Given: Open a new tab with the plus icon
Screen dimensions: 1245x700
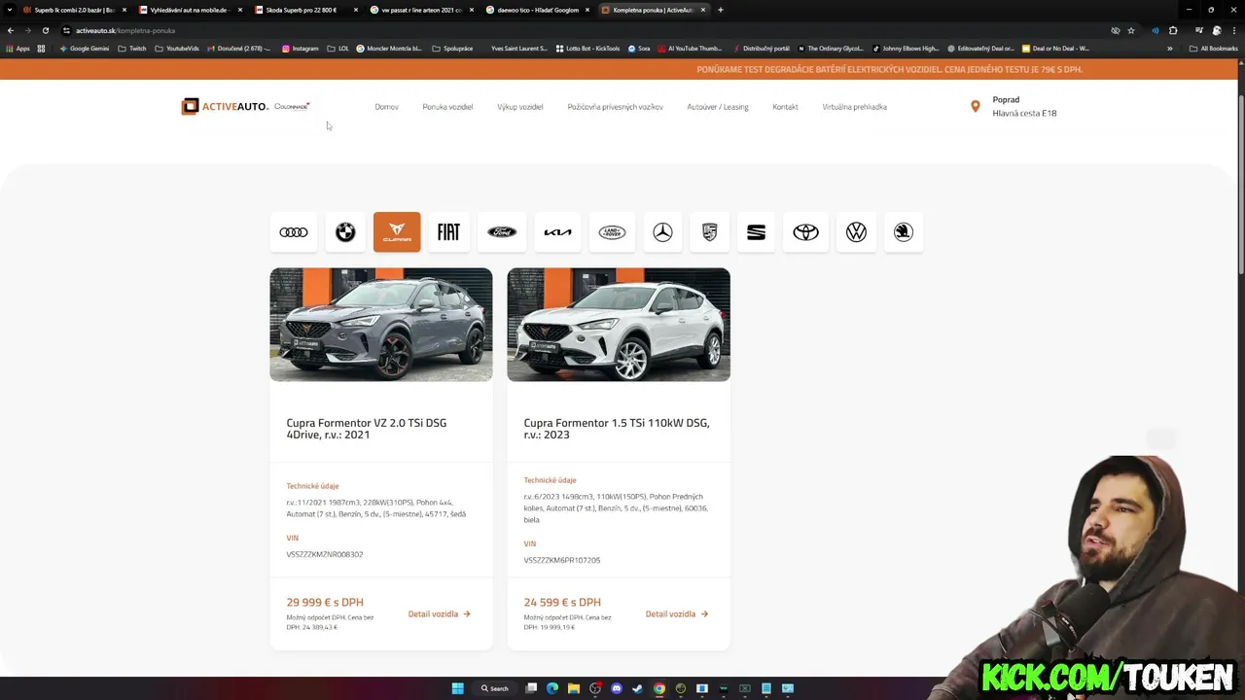Looking at the screenshot, I should pos(720,10).
